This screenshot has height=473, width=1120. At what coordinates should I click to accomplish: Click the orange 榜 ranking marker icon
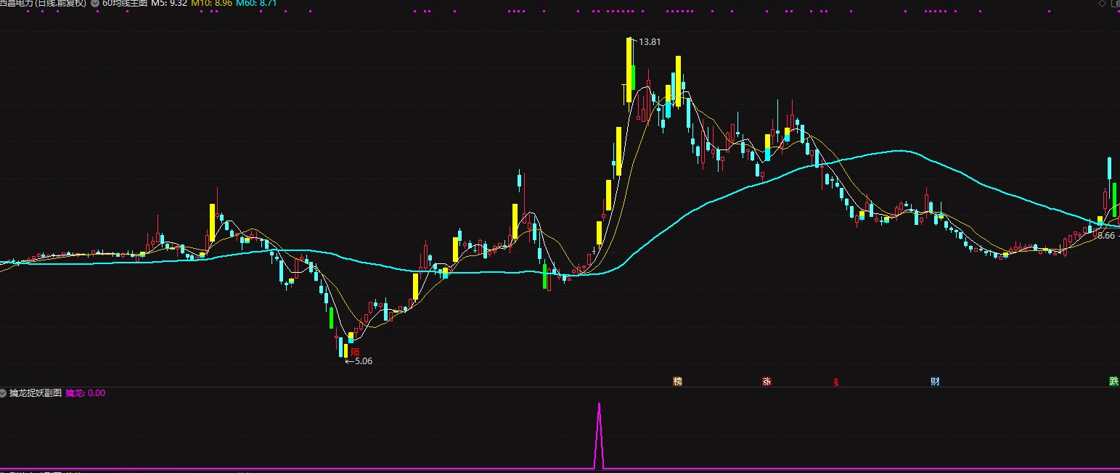coord(677,381)
